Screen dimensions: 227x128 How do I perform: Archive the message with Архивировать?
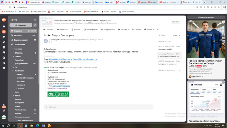point(91,30)
